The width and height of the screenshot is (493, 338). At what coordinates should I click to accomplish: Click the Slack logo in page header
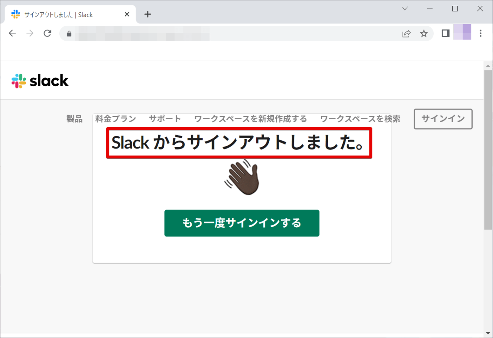tap(40, 81)
